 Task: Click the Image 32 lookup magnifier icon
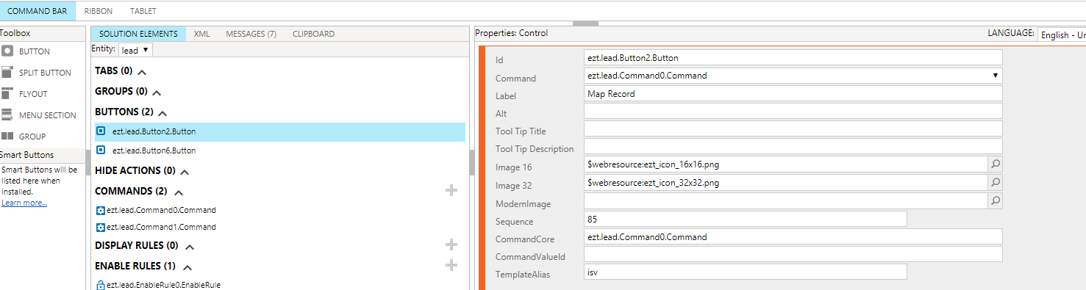coord(995,182)
